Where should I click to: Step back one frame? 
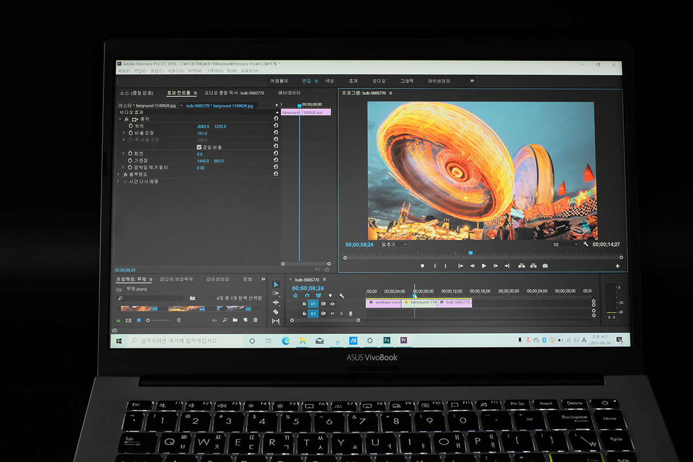tap(472, 266)
